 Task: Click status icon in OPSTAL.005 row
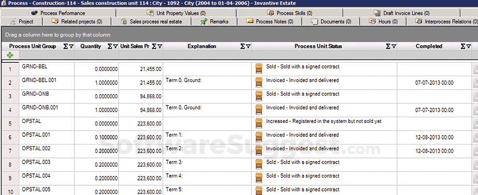(259, 191)
